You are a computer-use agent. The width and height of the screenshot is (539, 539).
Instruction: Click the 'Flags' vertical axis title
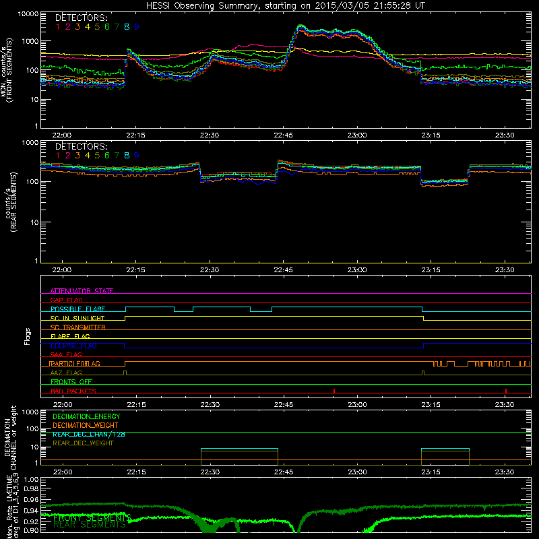tap(28, 336)
